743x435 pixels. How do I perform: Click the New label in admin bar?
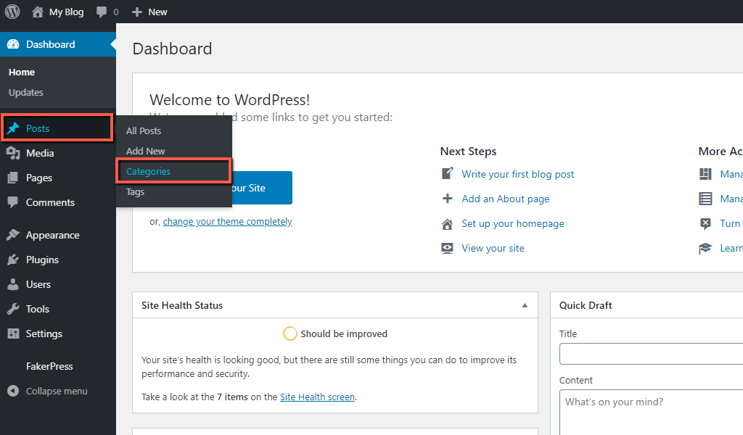click(x=157, y=12)
